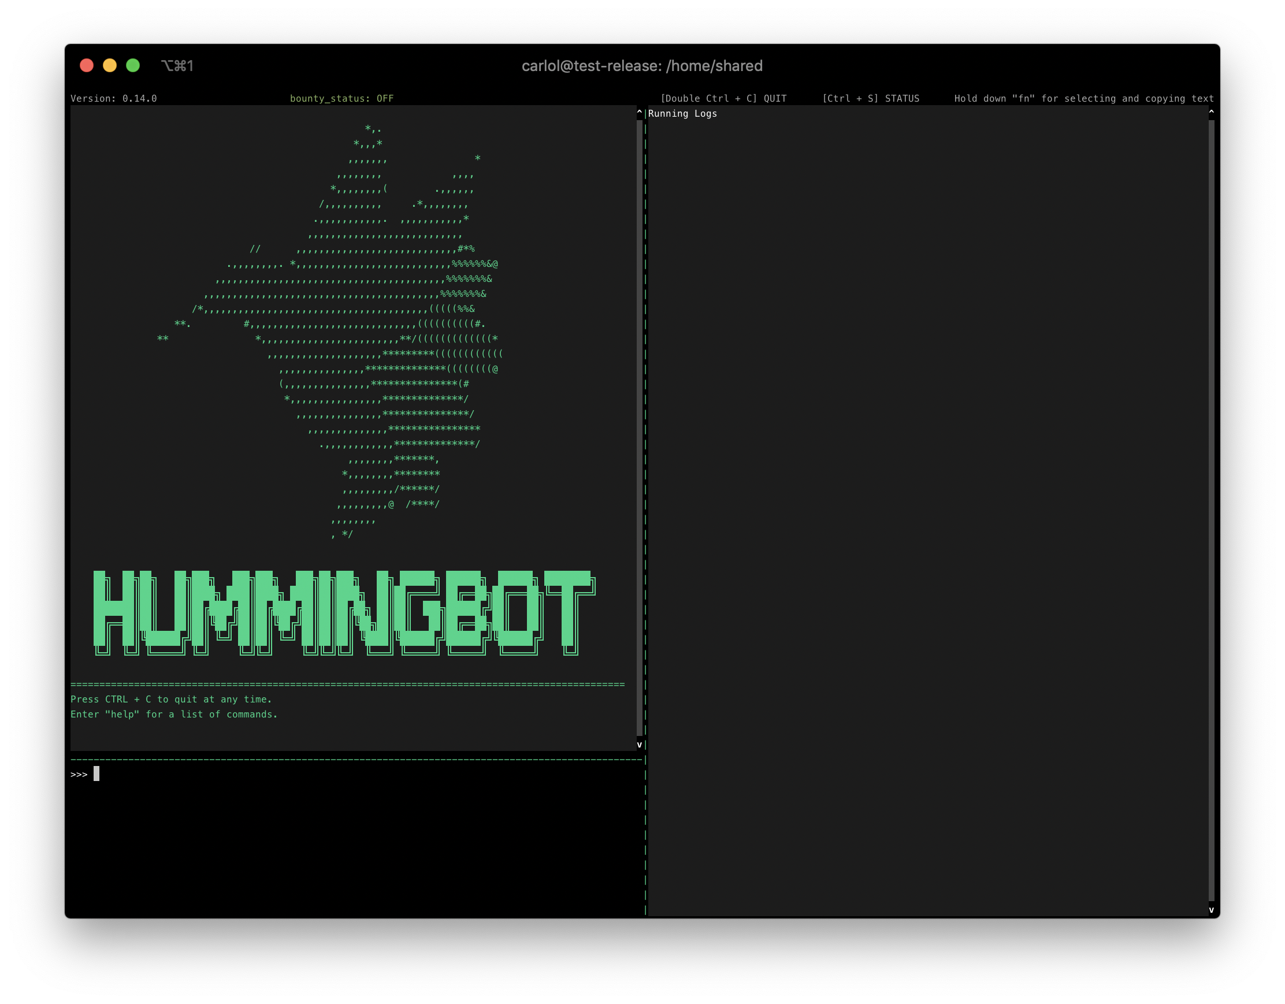Click the down arrow of the Running Logs scrollbar

(x=1212, y=910)
